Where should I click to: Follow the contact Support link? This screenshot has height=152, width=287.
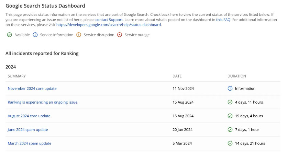click(x=109, y=20)
